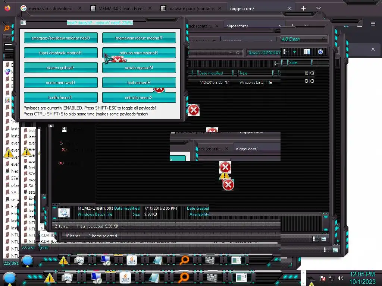
Task: Toggle the reversed 'Message boxes' payload button
Action: (139, 68)
